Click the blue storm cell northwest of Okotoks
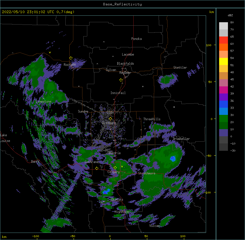This screenshot has width=245, height=240. click(x=107, y=192)
